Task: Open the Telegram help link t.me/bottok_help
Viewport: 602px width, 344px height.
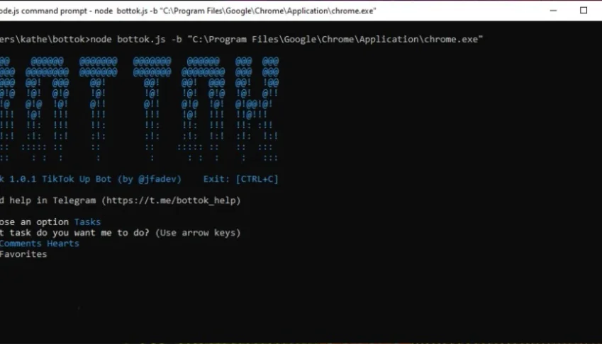Action: pos(171,201)
